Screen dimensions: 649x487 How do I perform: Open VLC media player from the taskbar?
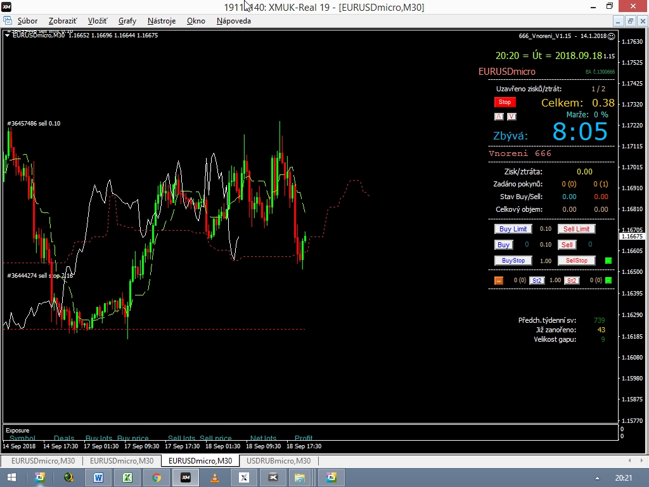215,478
